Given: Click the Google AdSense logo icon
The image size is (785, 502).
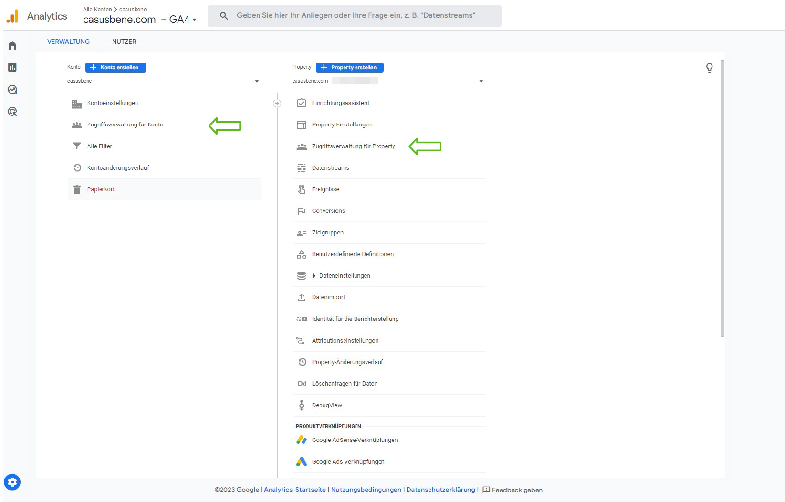Looking at the screenshot, I should (302, 440).
